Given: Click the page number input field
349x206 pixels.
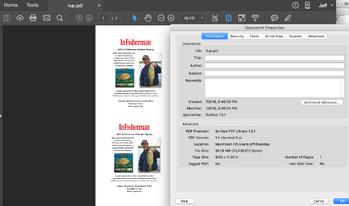Looking at the screenshot, I should (104, 18).
